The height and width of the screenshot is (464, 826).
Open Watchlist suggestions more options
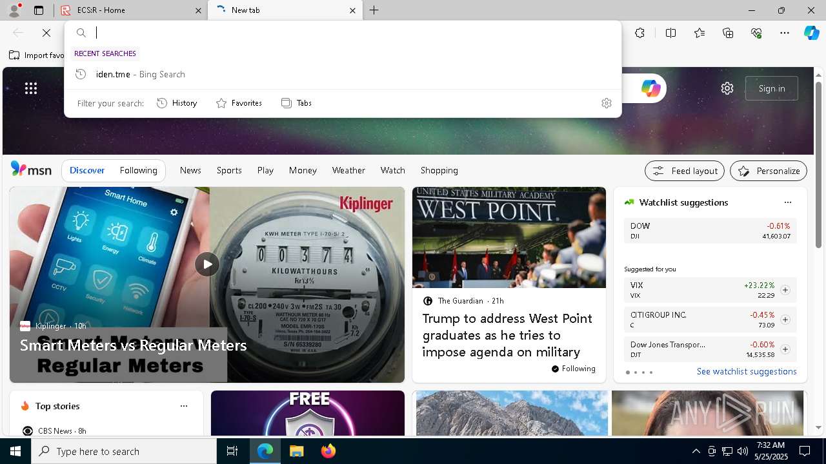click(x=787, y=202)
